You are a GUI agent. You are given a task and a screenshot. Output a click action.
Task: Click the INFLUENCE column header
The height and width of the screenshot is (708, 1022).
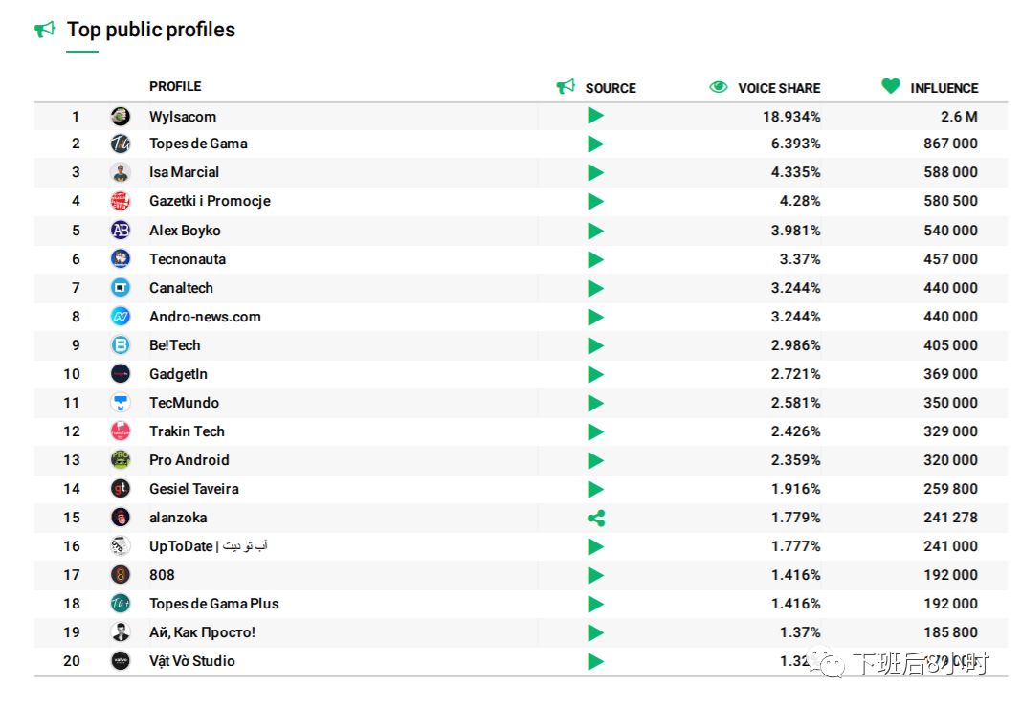[944, 88]
